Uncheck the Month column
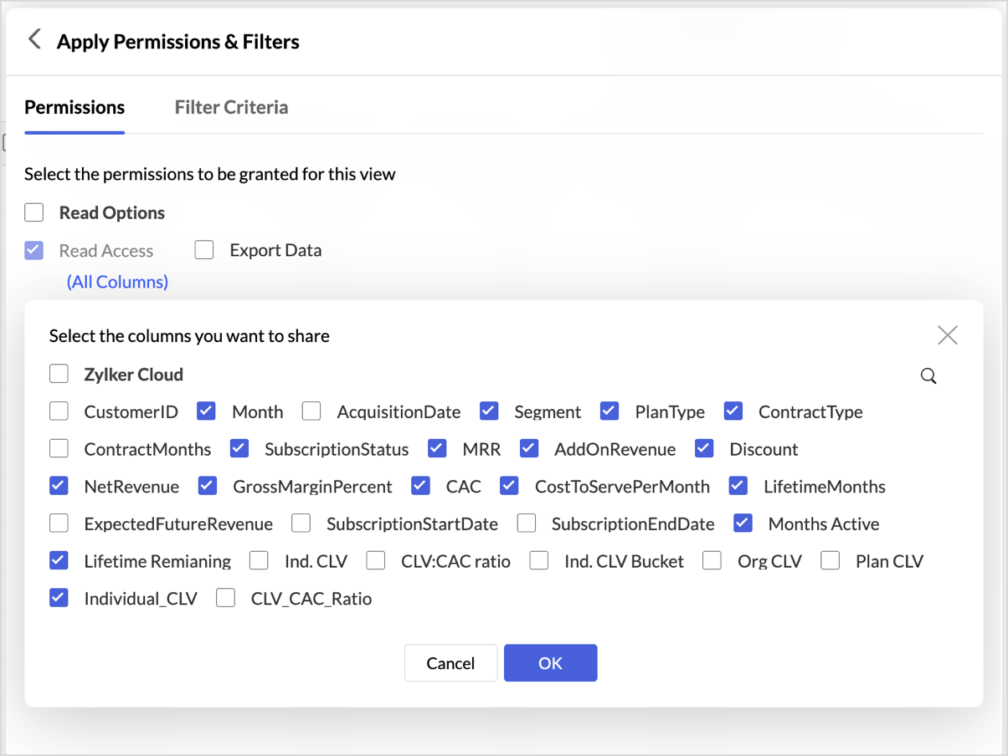Viewport: 1008px width, 756px height. click(207, 411)
